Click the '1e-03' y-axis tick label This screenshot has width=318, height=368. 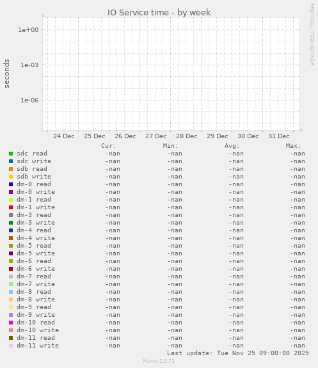[x=29, y=65]
